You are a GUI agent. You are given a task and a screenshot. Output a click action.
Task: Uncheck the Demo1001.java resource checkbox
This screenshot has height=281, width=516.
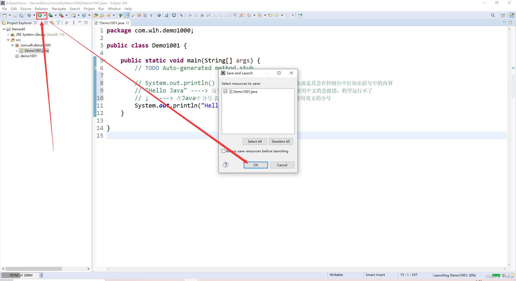point(225,91)
